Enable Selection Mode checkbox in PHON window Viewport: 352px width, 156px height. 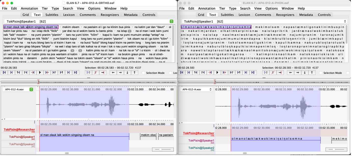click(x=321, y=73)
